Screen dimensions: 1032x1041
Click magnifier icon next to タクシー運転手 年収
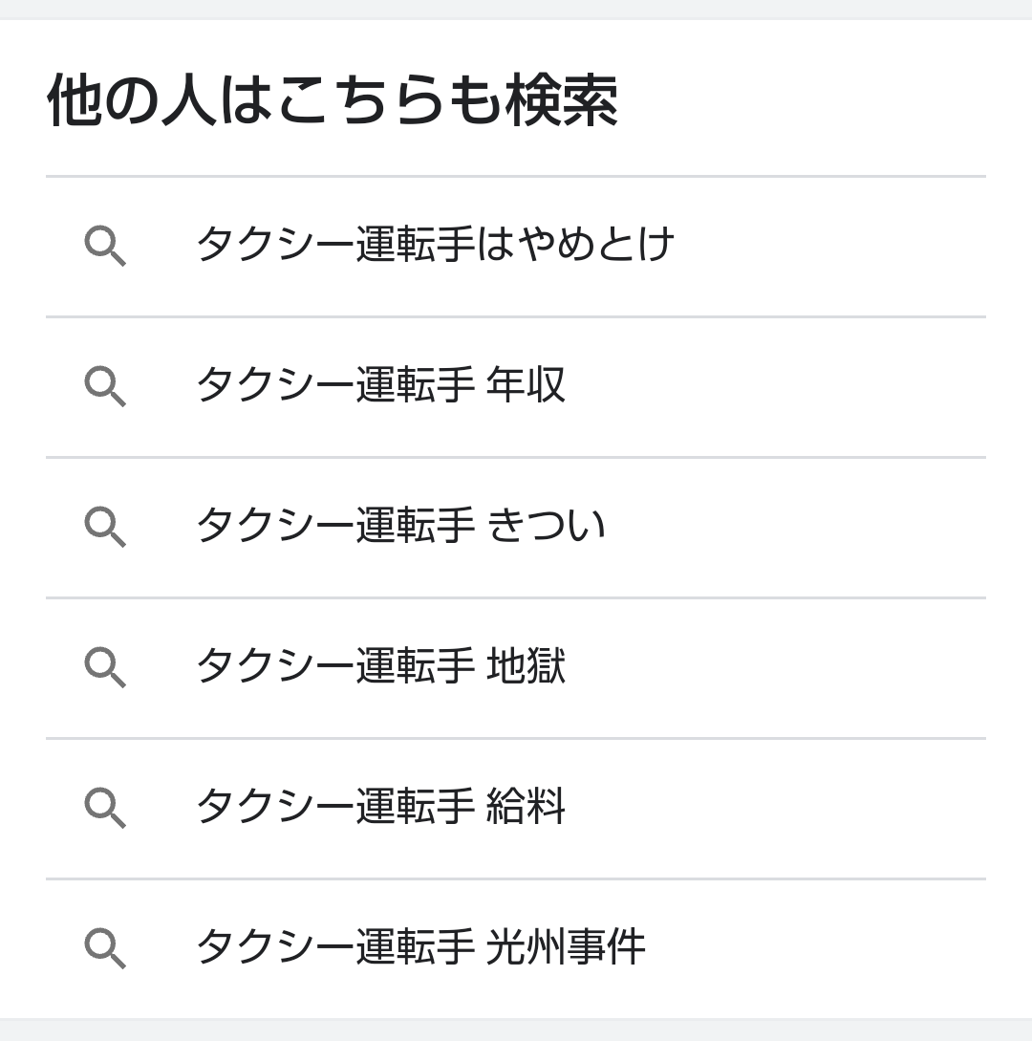click(x=105, y=386)
